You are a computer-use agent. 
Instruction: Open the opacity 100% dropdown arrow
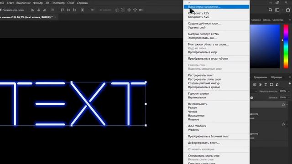(289, 91)
